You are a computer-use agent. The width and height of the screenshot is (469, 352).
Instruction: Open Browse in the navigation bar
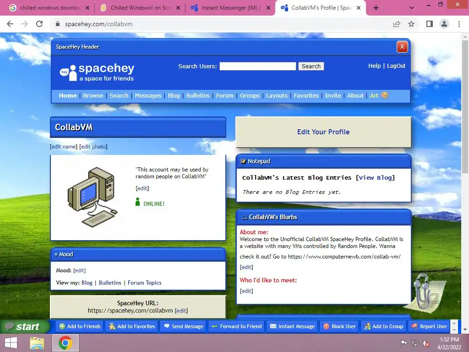pyautogui.click(x=93, y=95)
